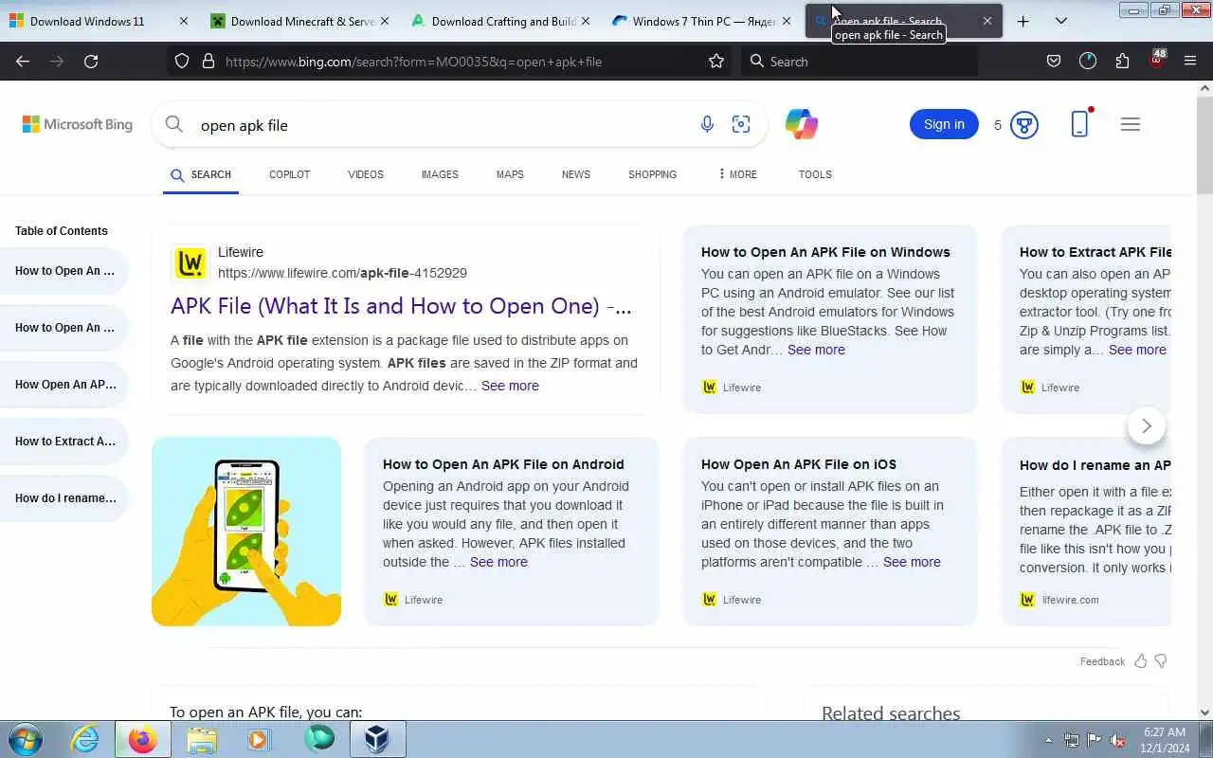Click the Lifewire site logo icon

(190, 262)
